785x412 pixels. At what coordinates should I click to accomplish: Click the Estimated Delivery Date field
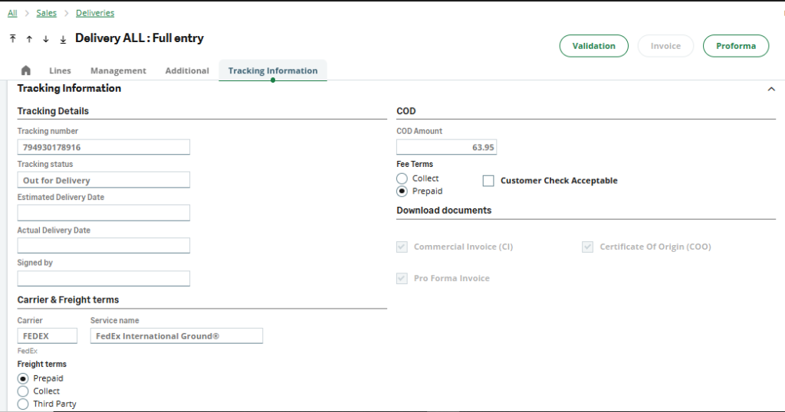(x=103, y=213)
